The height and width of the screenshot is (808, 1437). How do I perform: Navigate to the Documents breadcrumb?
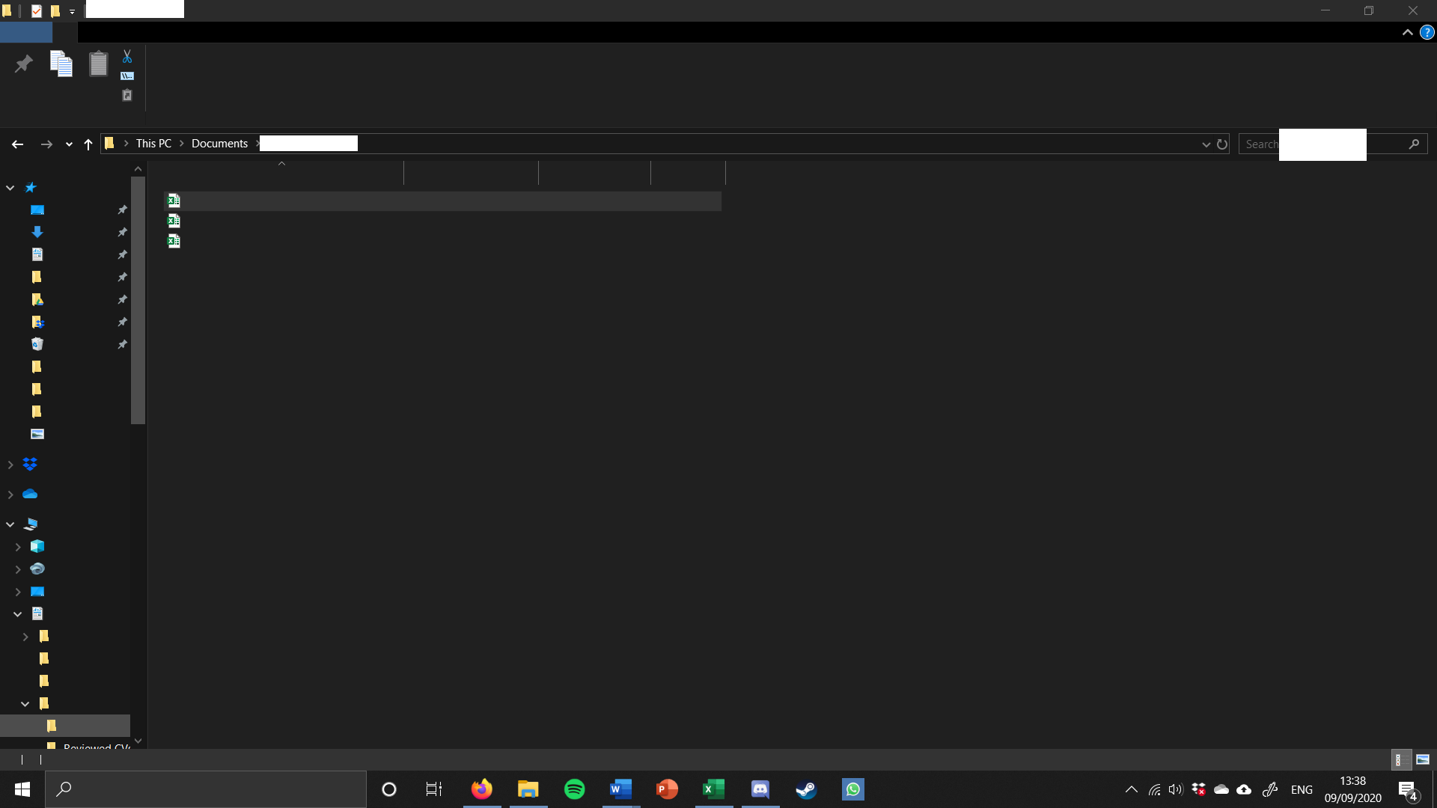(x=219, y=144)
